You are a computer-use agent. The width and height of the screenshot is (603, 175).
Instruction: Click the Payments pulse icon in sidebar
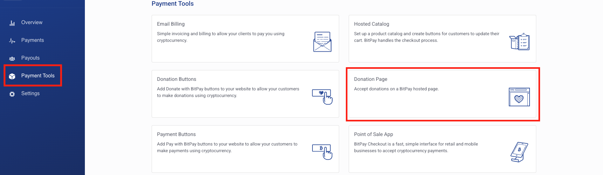tap(12, 41)
